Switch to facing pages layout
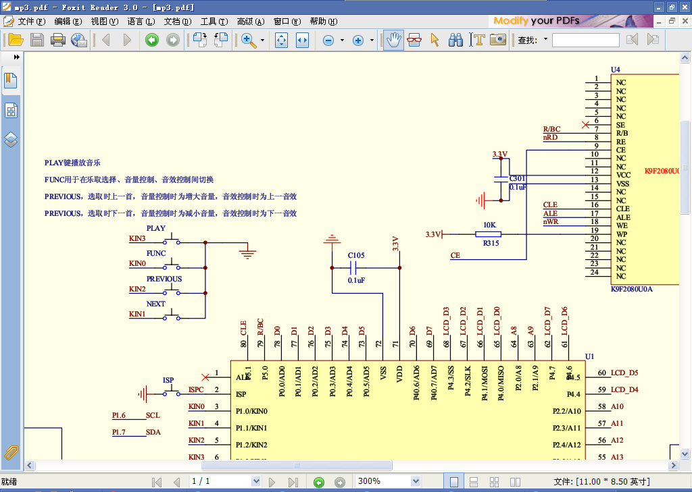Screen dimensions: 692x492 [x=515, y=482]
